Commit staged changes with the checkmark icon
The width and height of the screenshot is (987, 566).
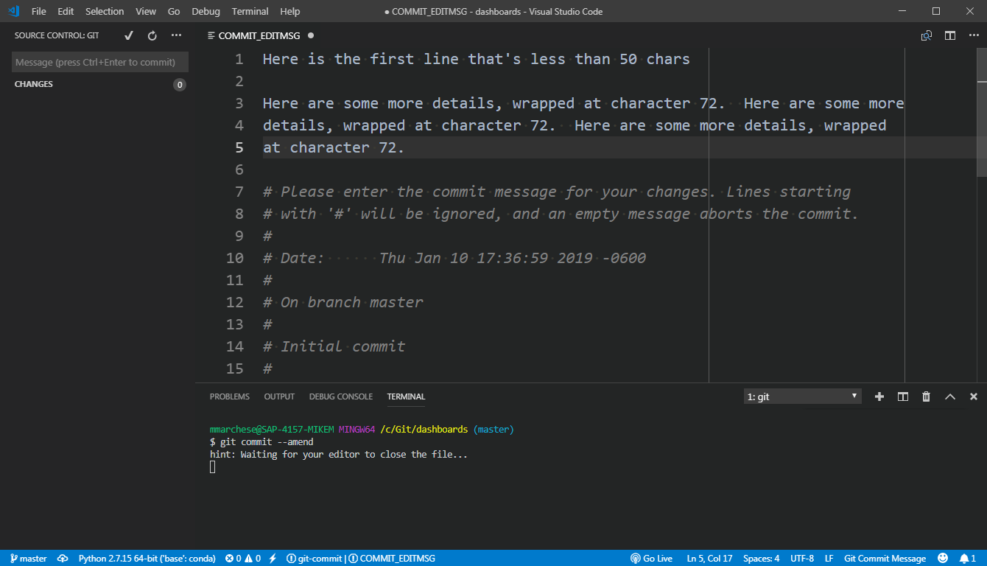point(128,35)
